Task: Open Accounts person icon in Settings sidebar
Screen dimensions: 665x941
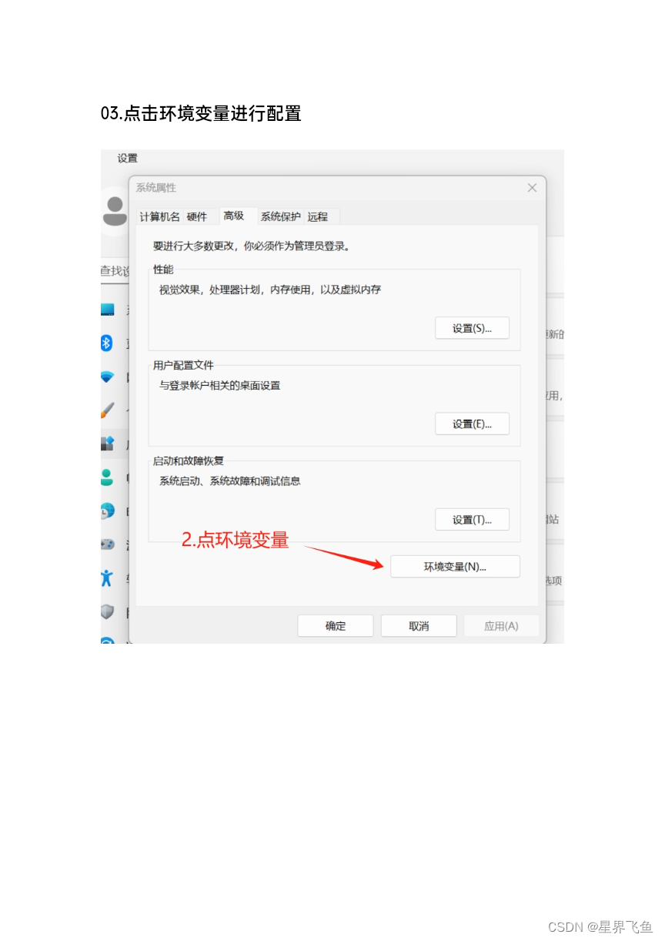Action: (x=107, y=477)
